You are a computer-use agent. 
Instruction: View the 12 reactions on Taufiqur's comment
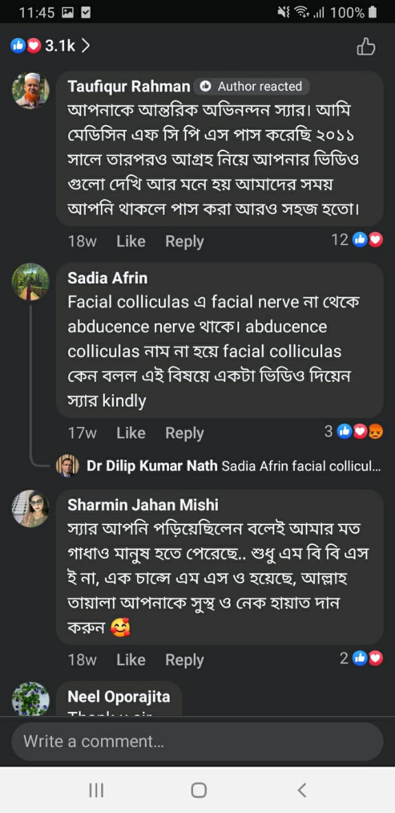358,239
